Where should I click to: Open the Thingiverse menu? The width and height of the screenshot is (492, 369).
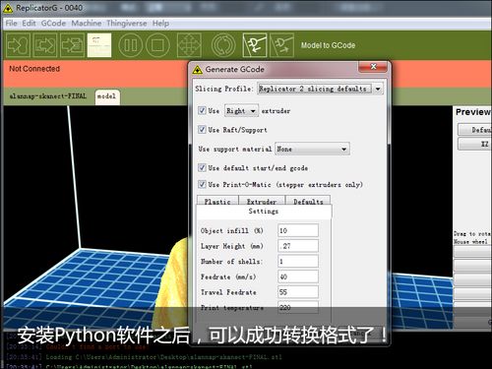(126, 24)
